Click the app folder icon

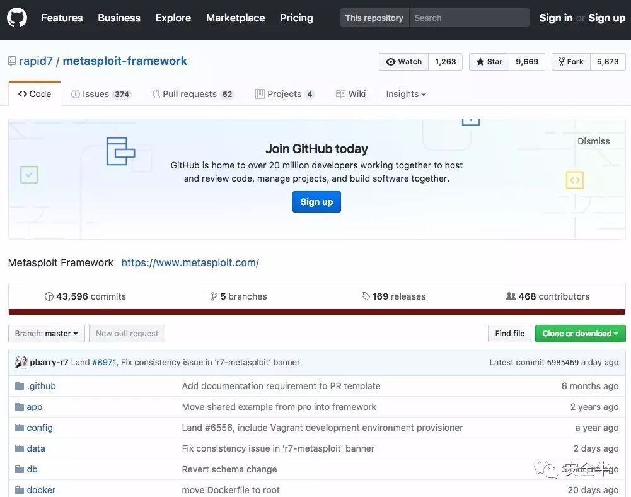pos(20,407)
